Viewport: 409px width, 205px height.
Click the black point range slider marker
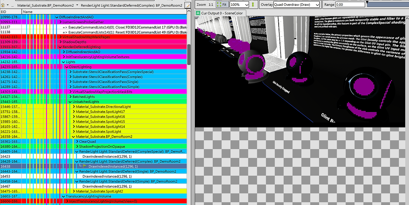tap(368, 3)
